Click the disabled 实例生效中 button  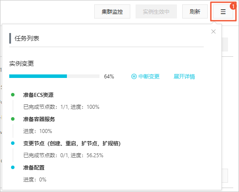(156, 11)
